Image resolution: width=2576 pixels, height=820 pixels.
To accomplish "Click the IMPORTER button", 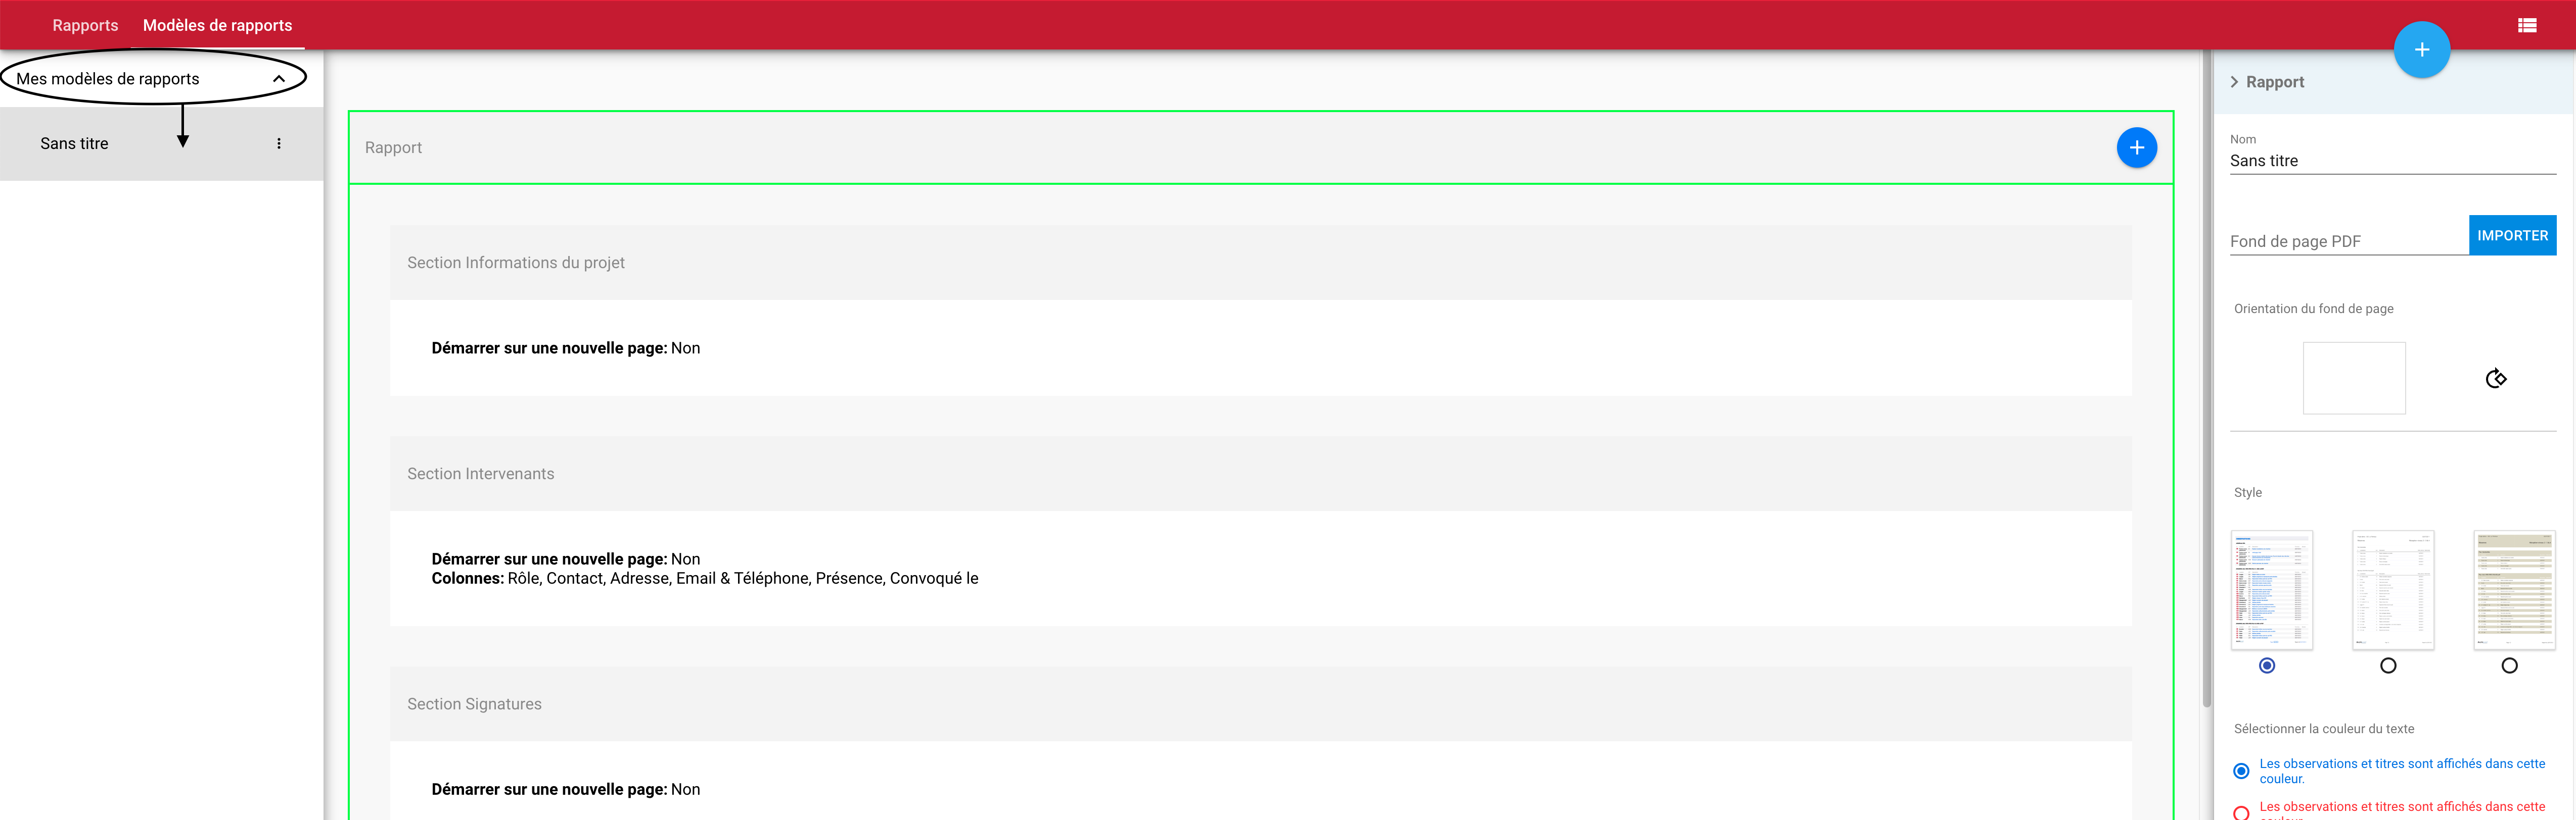I will (2512, 236).
